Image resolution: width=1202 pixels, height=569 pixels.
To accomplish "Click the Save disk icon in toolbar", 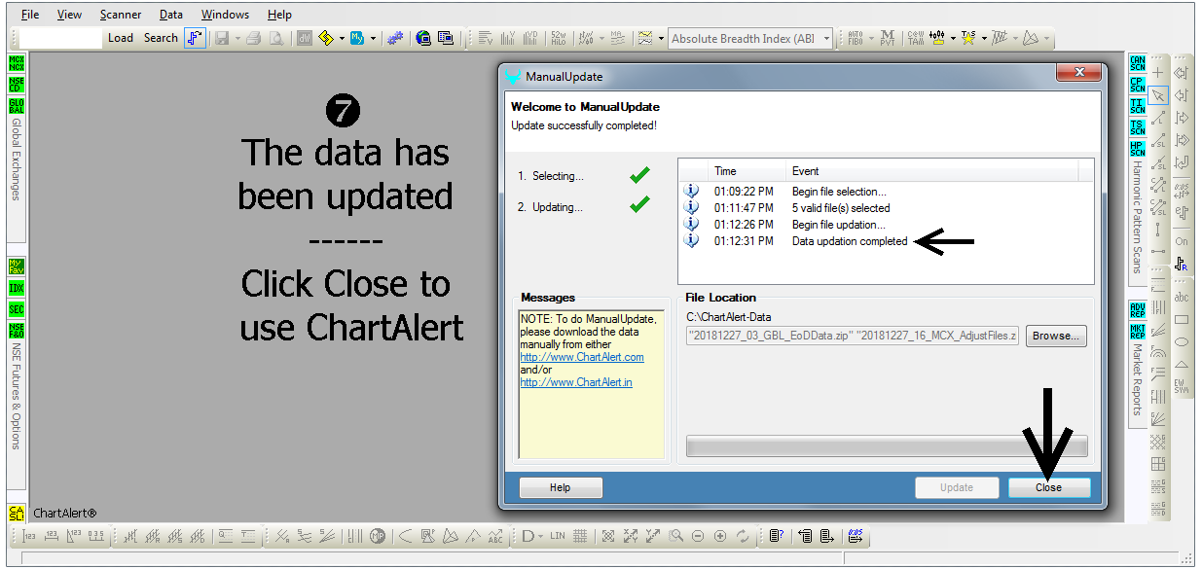I will click(x=222, y=38).
